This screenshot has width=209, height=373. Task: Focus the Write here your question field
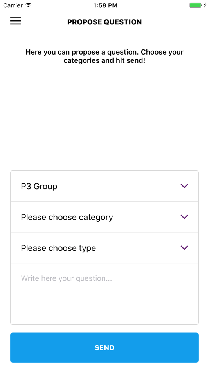[x=104, y=294]
